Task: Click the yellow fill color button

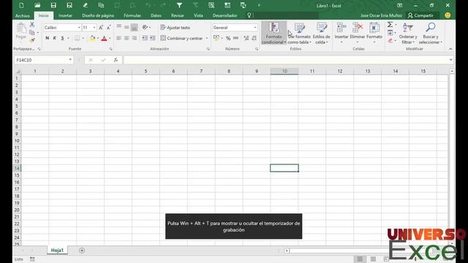Action: [92, 38]
